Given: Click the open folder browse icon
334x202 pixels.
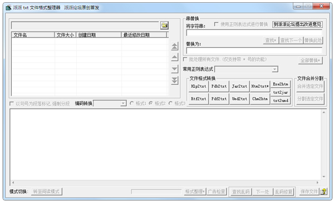Looking at the screenshot, I should (x=164, y=26).
